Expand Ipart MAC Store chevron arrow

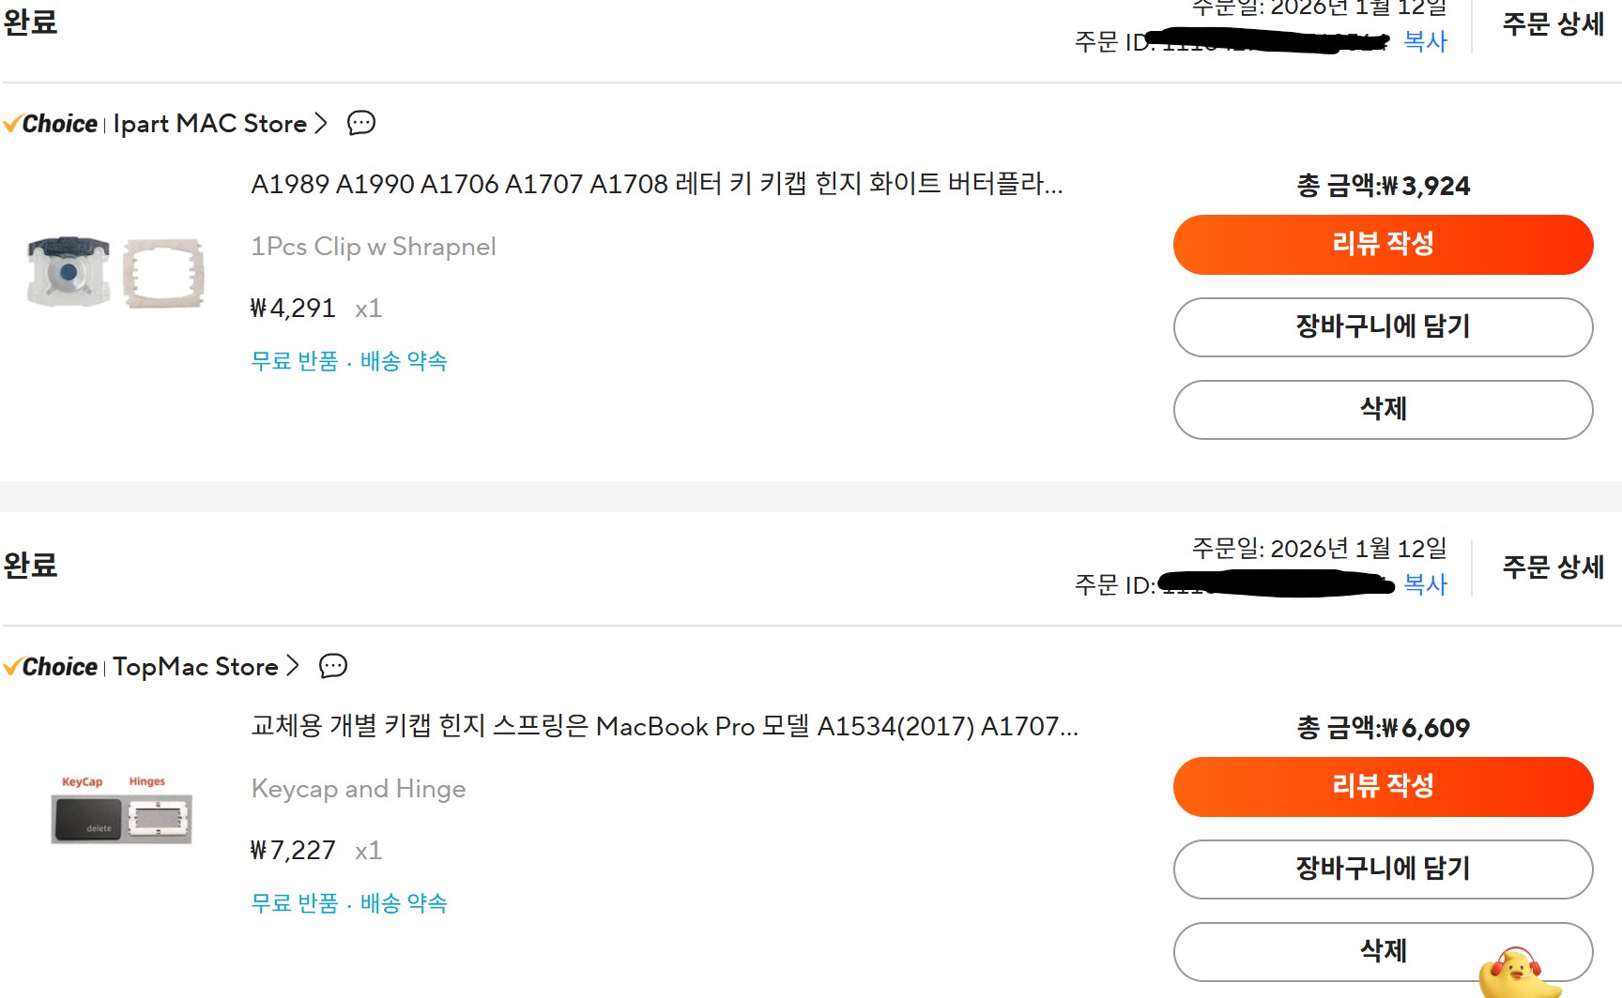(x=321, y=124)
